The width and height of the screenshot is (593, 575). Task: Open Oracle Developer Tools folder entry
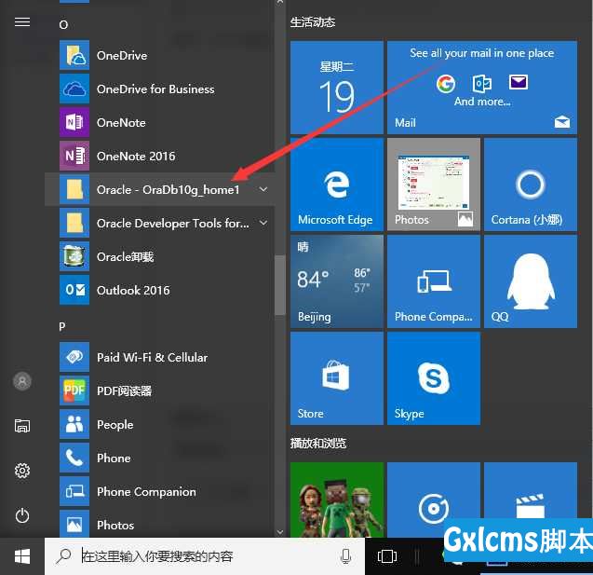point(159,223)
